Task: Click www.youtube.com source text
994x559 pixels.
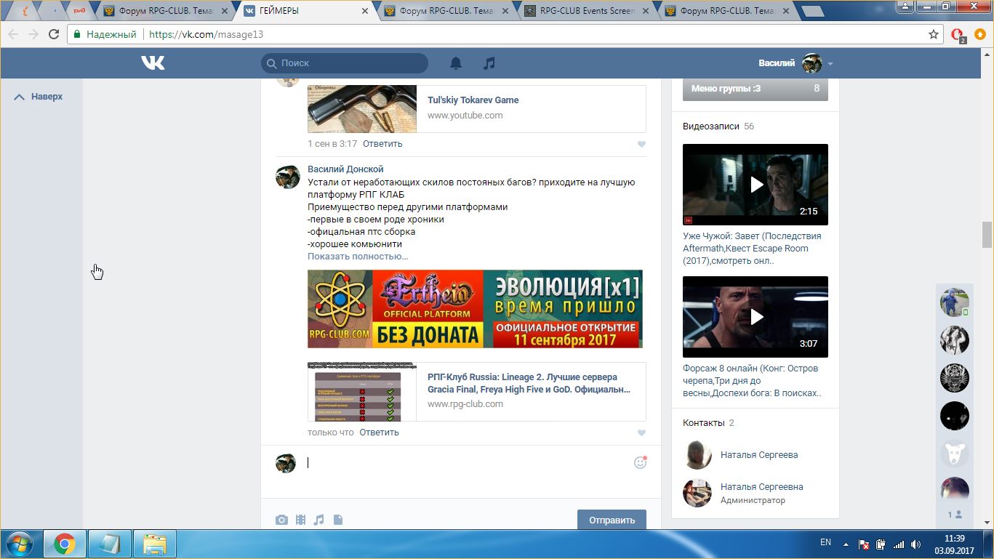Action: [465, 116]
